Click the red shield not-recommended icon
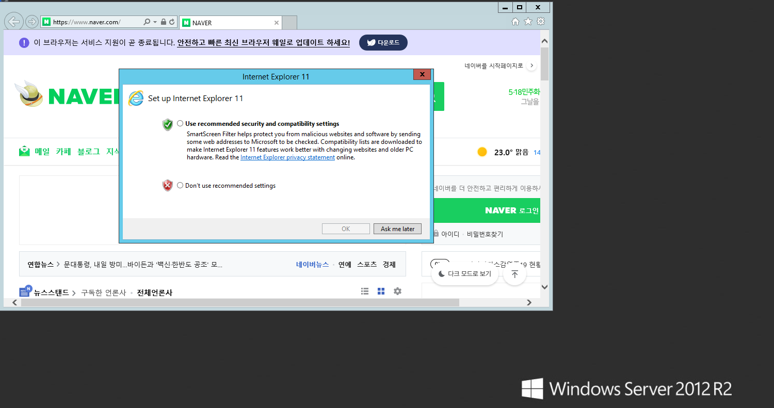Image resolution: width=774 pixels, height=408 pixels. 168,186
